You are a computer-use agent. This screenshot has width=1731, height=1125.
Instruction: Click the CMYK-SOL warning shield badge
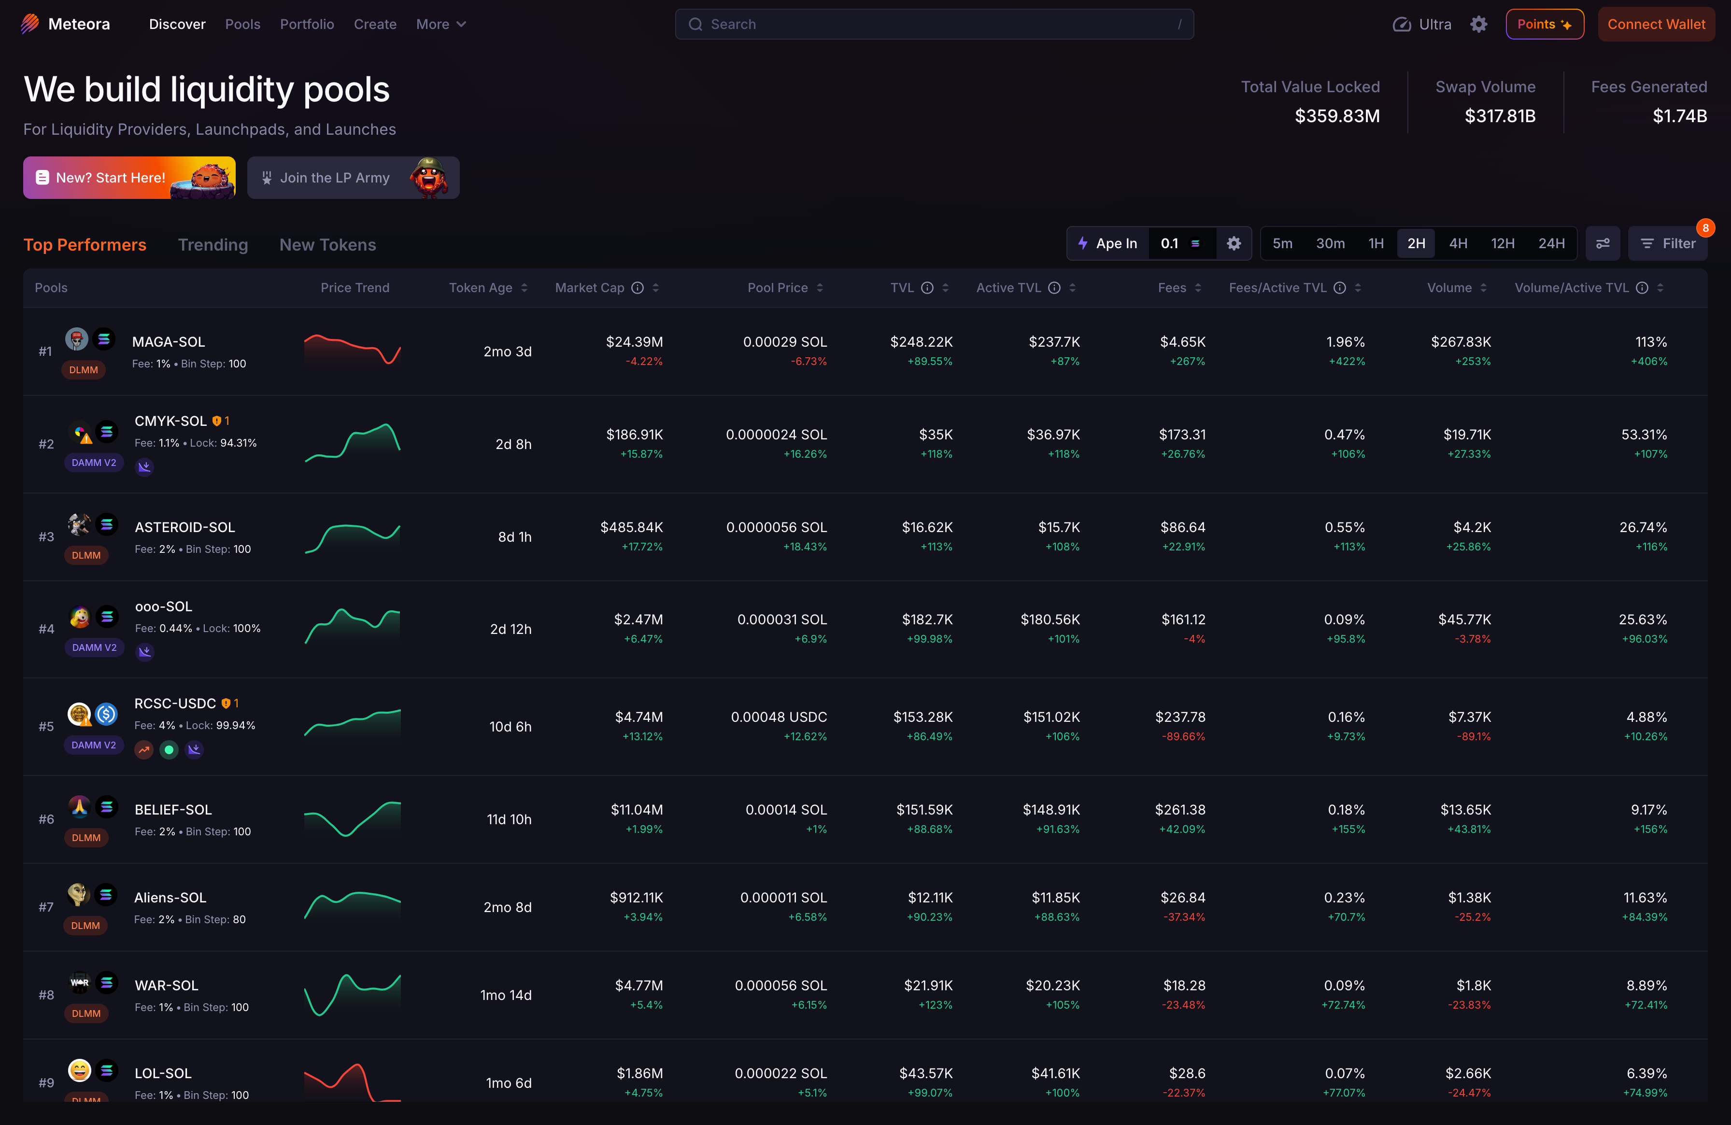click(x=217, y=421)
